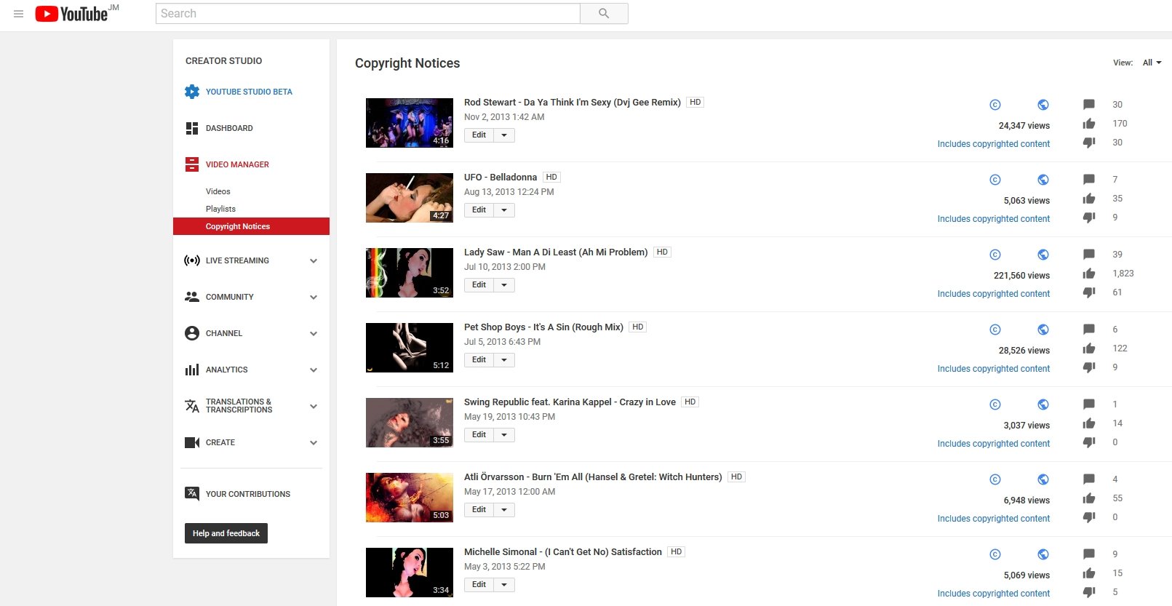1172x606 pixels.
Task: Expand the Live Streaming section
Action: 314,260
